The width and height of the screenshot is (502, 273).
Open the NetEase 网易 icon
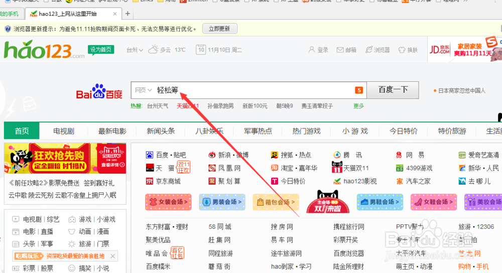tap(399, 155)
